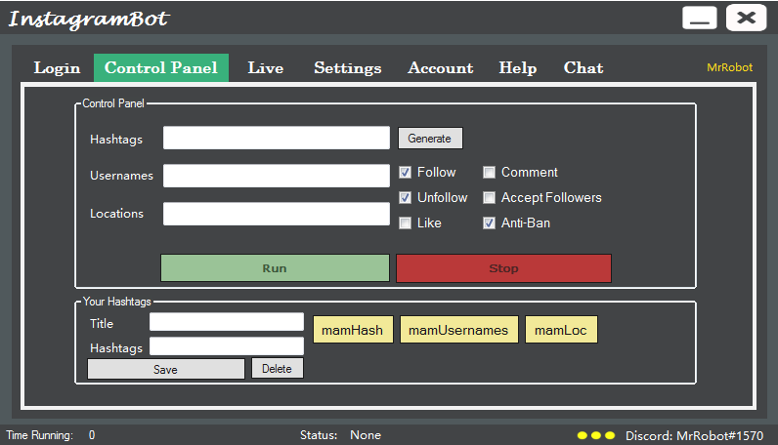Click the Generate hashtags button
The width and height of the screenshot is (778, 445).
coord(430,139)
